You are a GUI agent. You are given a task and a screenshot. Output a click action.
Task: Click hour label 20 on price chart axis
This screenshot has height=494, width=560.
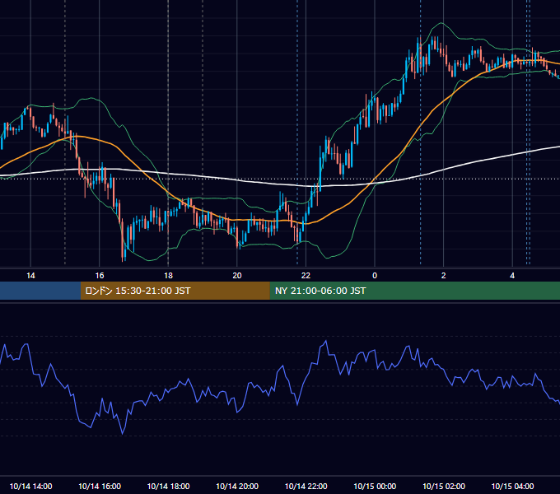click(237, 275)
